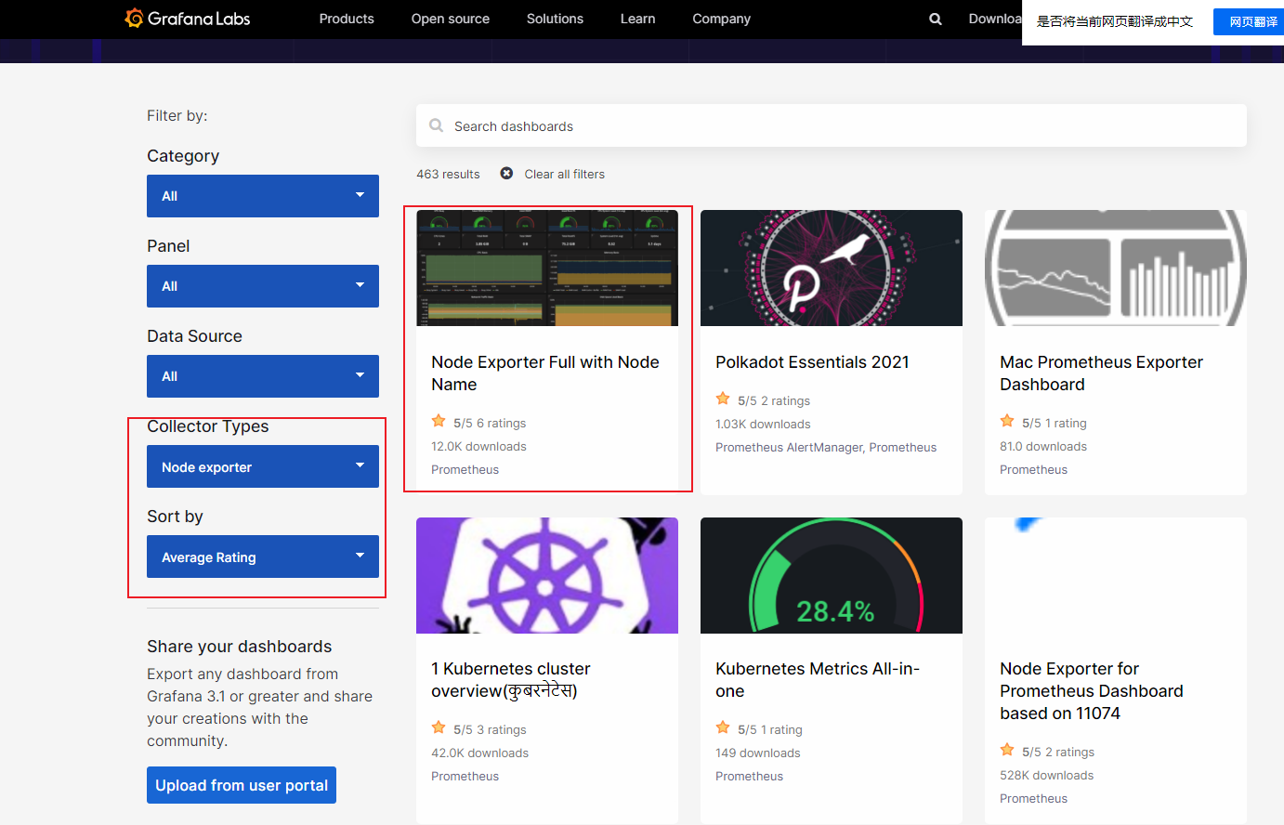The width and height of the screenshot is (1284, 825).
Task: Click star icon on Kubernetes cluster overview card
Action: coord(439,728)
